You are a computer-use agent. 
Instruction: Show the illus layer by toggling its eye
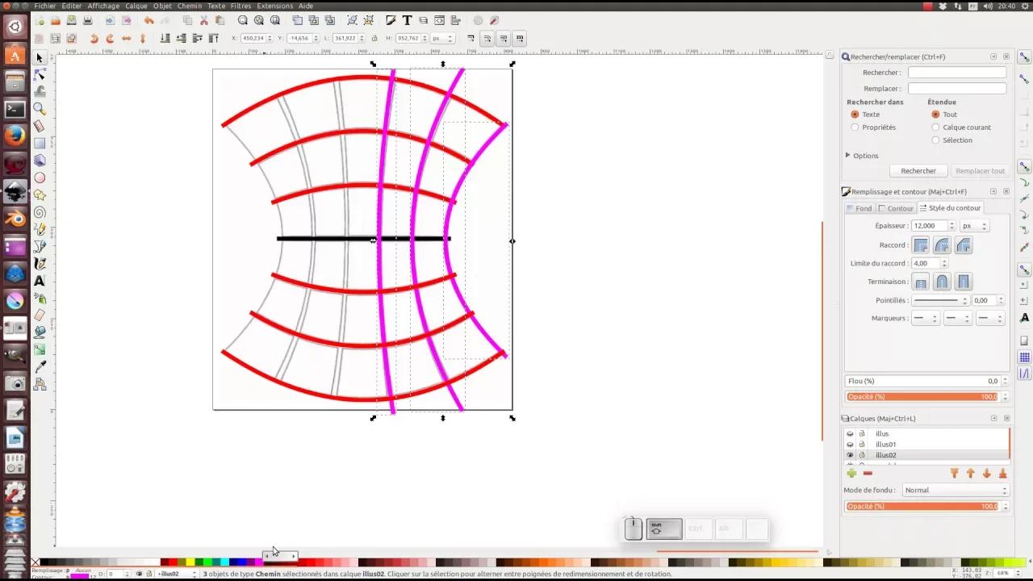[850, 433]
